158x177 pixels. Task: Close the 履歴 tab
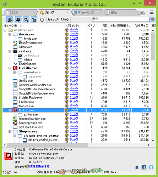point(134,12)
